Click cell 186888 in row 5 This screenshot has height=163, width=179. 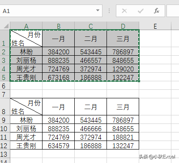click(91, 77)
